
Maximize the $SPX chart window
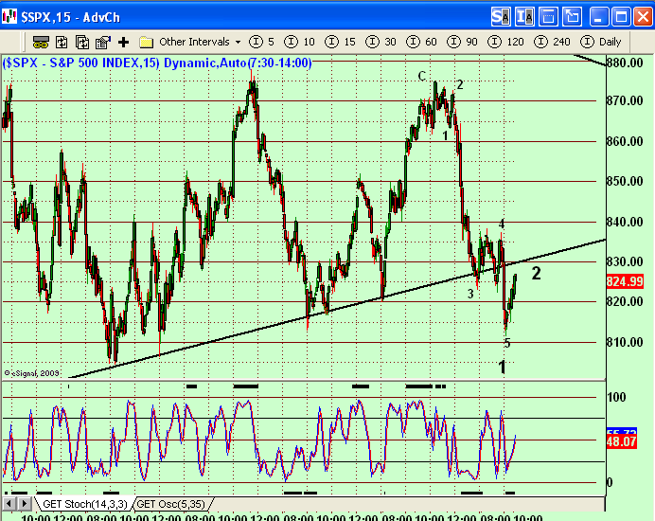tap(621, 17)
